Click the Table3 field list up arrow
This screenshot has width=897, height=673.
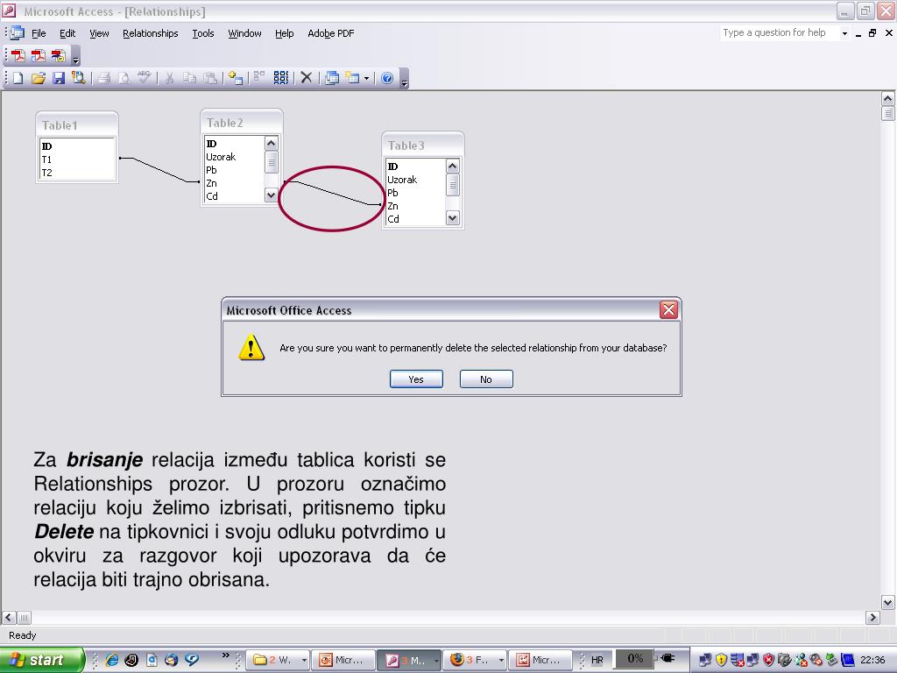[x=453, y=166]
